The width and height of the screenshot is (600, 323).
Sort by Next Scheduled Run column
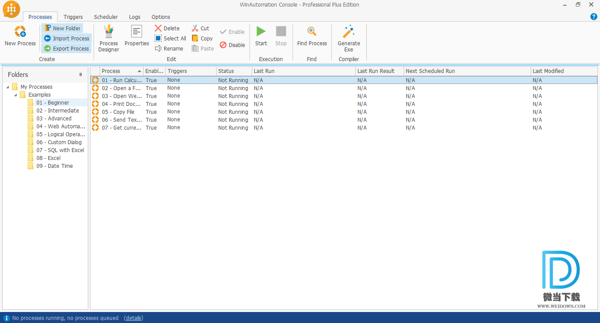click(467, 71)
